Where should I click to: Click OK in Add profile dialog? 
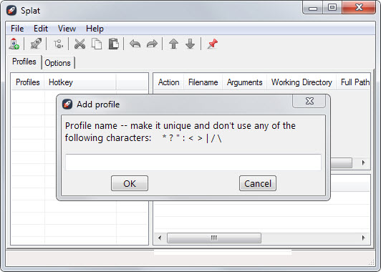point(130,183)
